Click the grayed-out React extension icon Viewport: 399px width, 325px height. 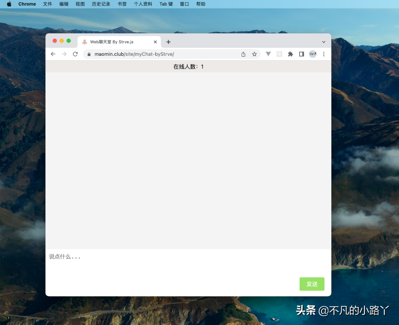(x=279, y=54)
